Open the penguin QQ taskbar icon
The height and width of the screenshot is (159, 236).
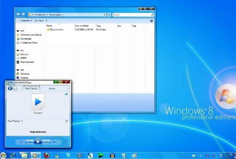click(x=112, y=155)
